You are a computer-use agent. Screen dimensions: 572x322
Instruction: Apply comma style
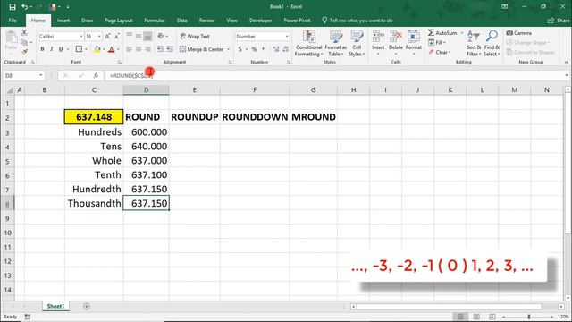pos(263,49)
